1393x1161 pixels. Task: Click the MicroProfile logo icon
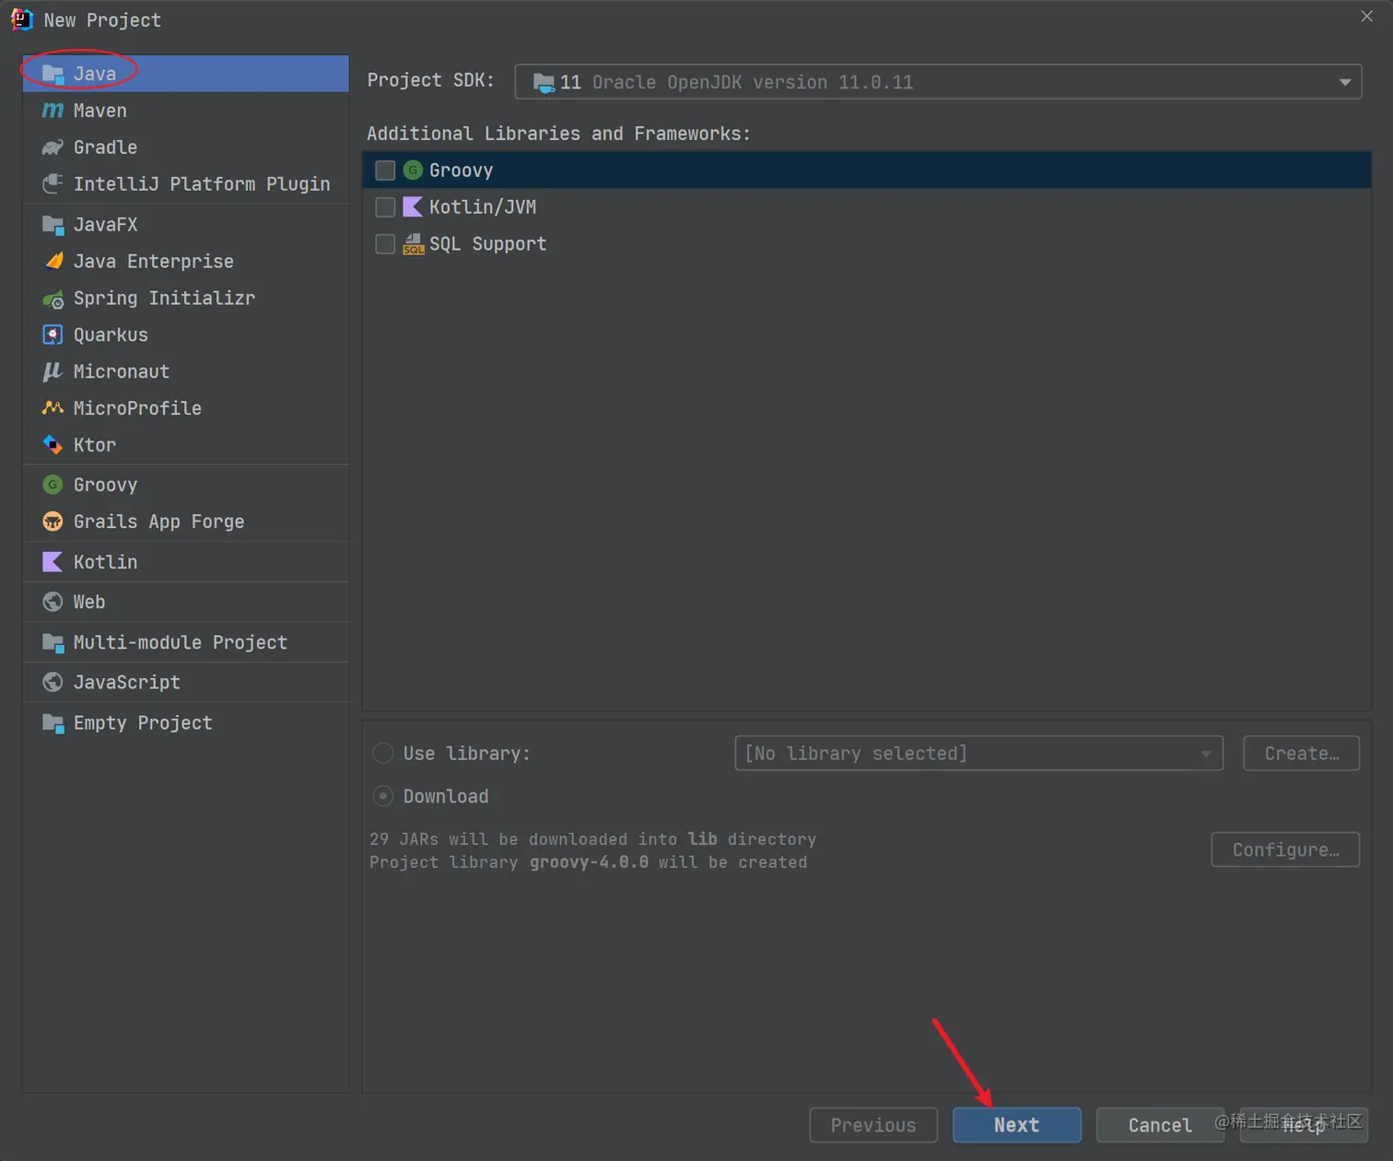pyautogui.click(x=53, y=407)
